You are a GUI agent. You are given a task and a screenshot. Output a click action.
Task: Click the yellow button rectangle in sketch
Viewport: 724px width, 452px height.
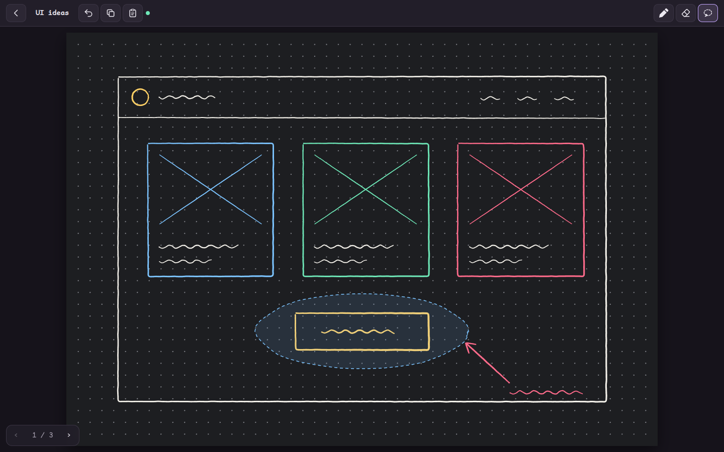(x=362, y=331)
